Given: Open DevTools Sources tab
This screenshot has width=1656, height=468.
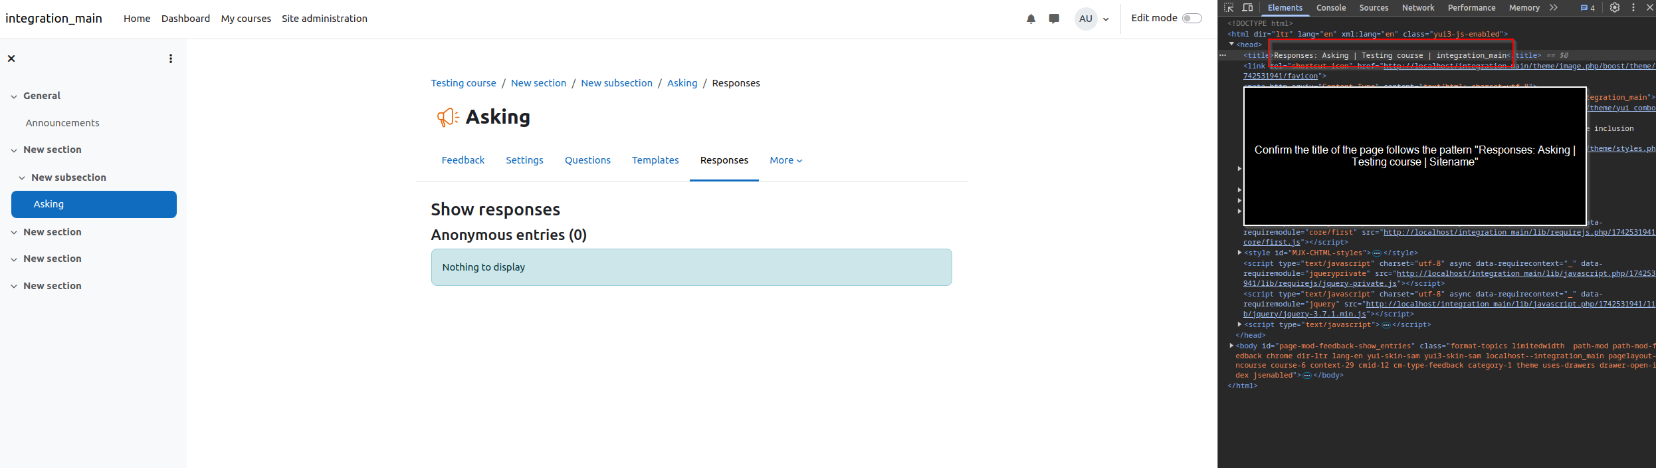Looking at the screenshot, I should point(1374,8).
